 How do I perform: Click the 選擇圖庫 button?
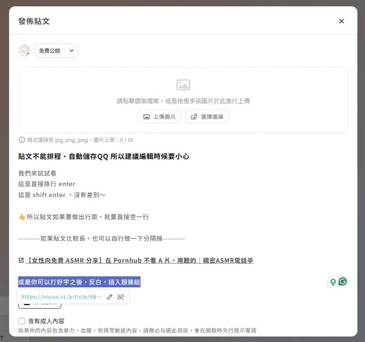[x=207, y=116]
